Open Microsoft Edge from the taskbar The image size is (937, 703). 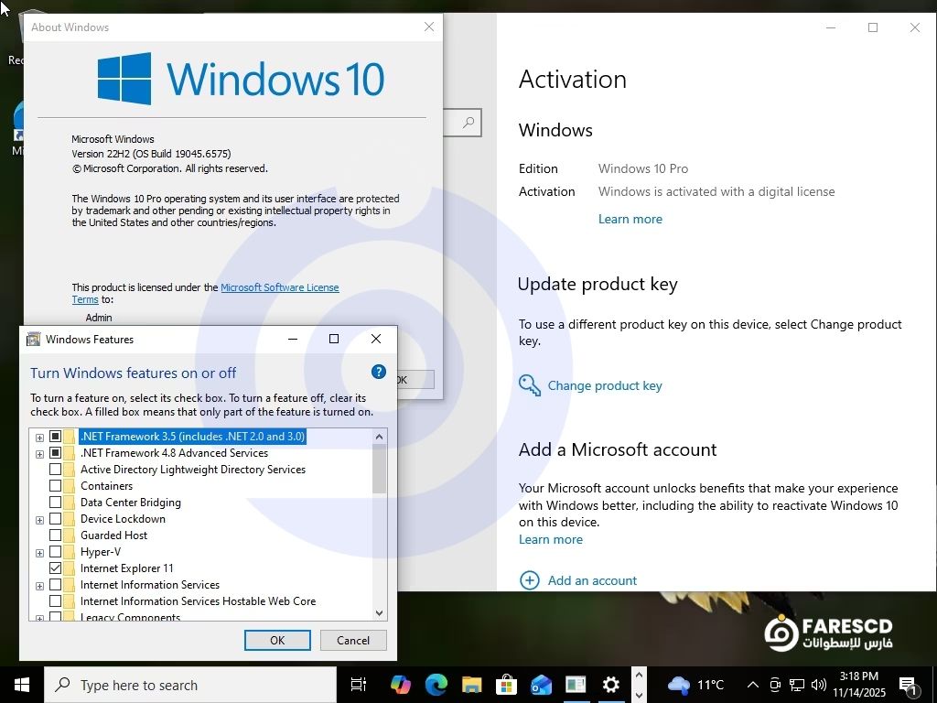(x=436, y=685)
